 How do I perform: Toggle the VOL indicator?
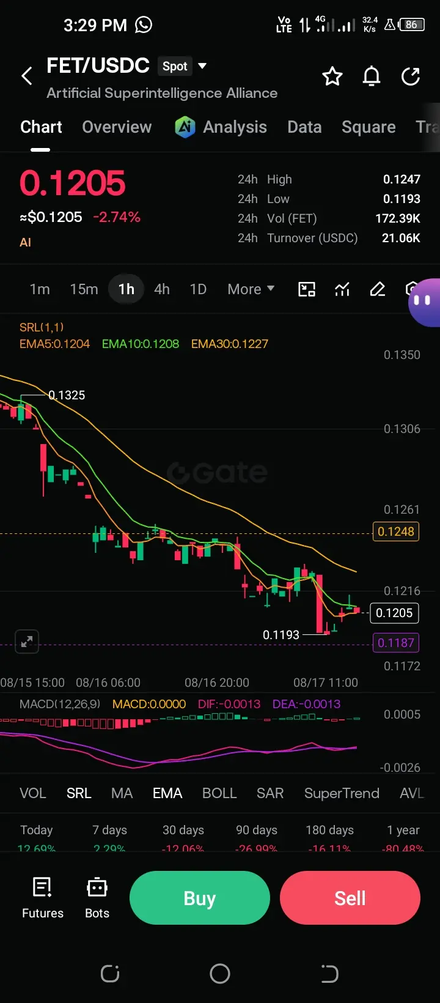tap(33, 793)
